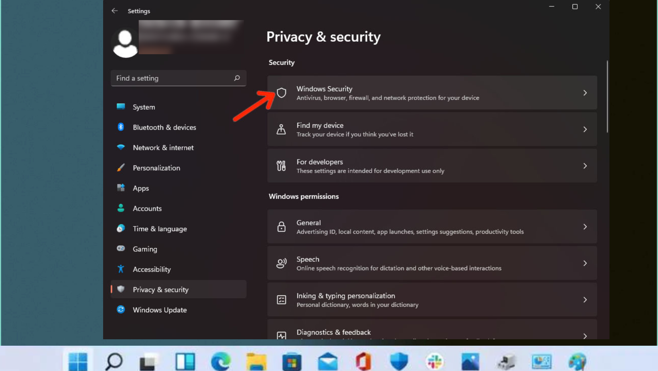The height and width of the screenshot is (371, 658).
Task: Click the Accessibility icon in the sidebar
Action: (x=121, y=269)
